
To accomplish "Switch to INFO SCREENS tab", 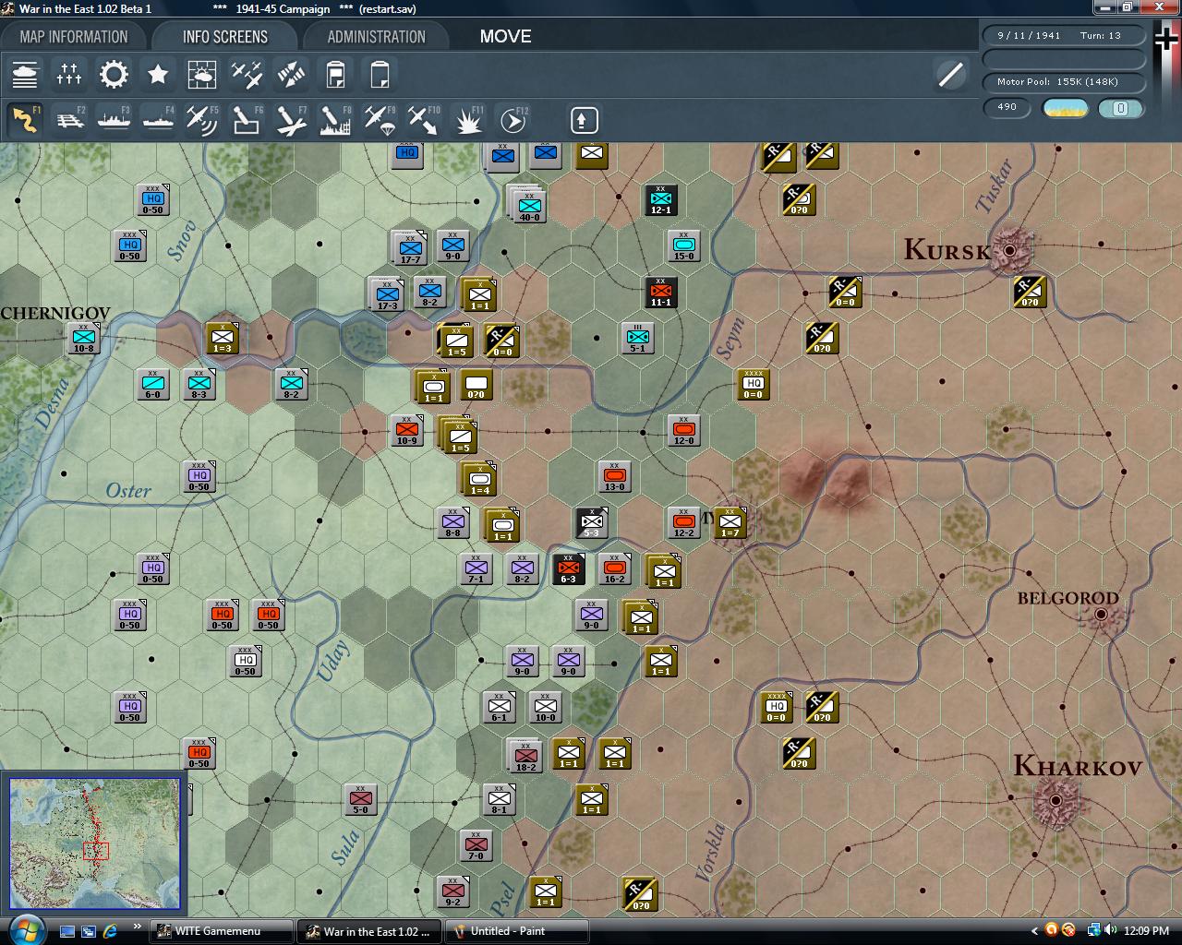I will coord(225,37).
